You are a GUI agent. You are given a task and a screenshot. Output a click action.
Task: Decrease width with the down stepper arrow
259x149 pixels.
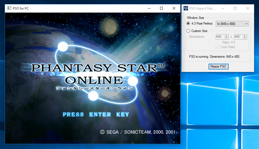pos(226,38)
